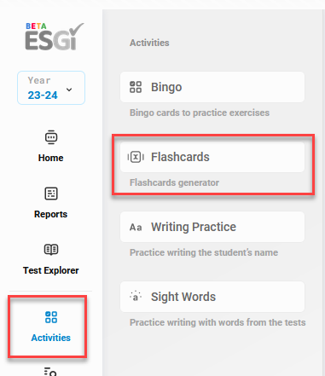Open the Sight Words activity
This screenshot has height=376, width=325.
tap(212, 297)
